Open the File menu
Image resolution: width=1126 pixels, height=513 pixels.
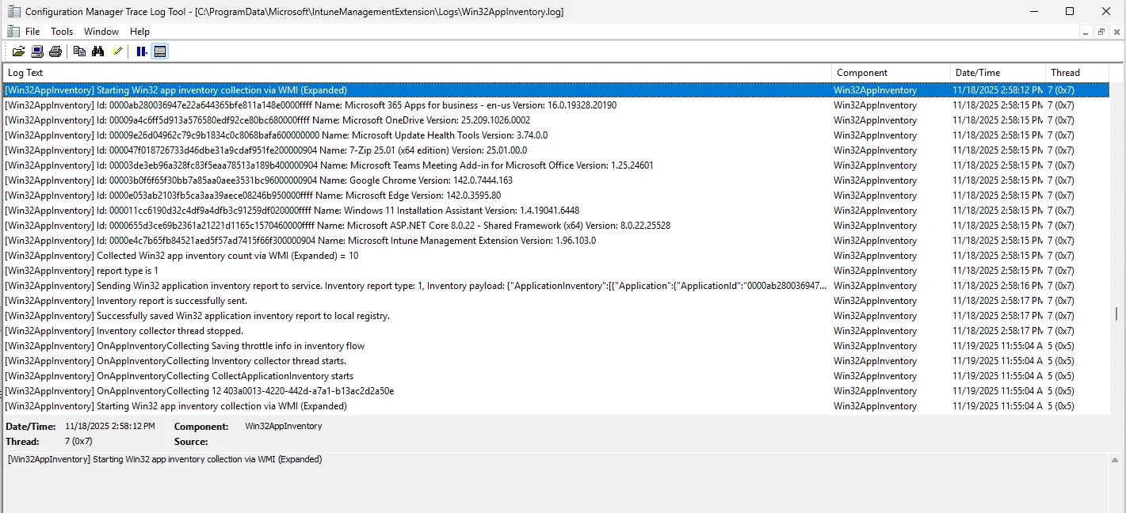[x=32, y=32]
